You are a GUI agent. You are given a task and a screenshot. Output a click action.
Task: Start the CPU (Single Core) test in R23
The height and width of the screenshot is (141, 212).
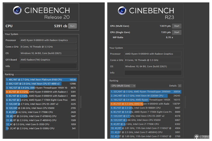pyautogui.click(x=176, y=32)
